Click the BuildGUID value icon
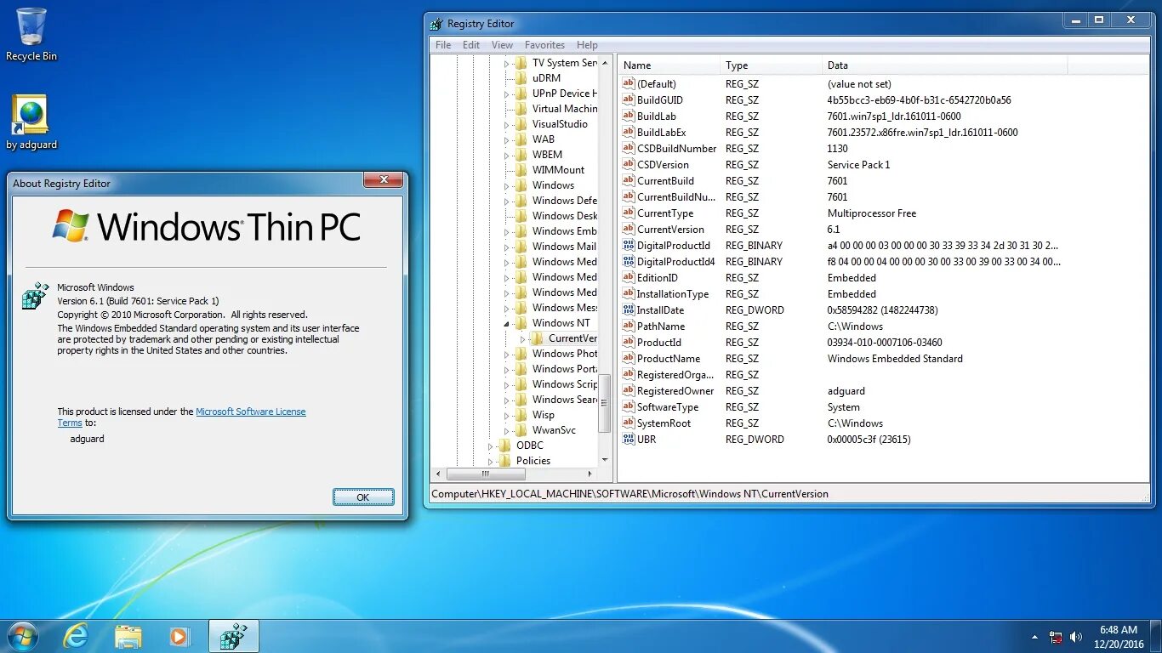The width and height of the screenshot is (1162, 653). coord(629,99)
